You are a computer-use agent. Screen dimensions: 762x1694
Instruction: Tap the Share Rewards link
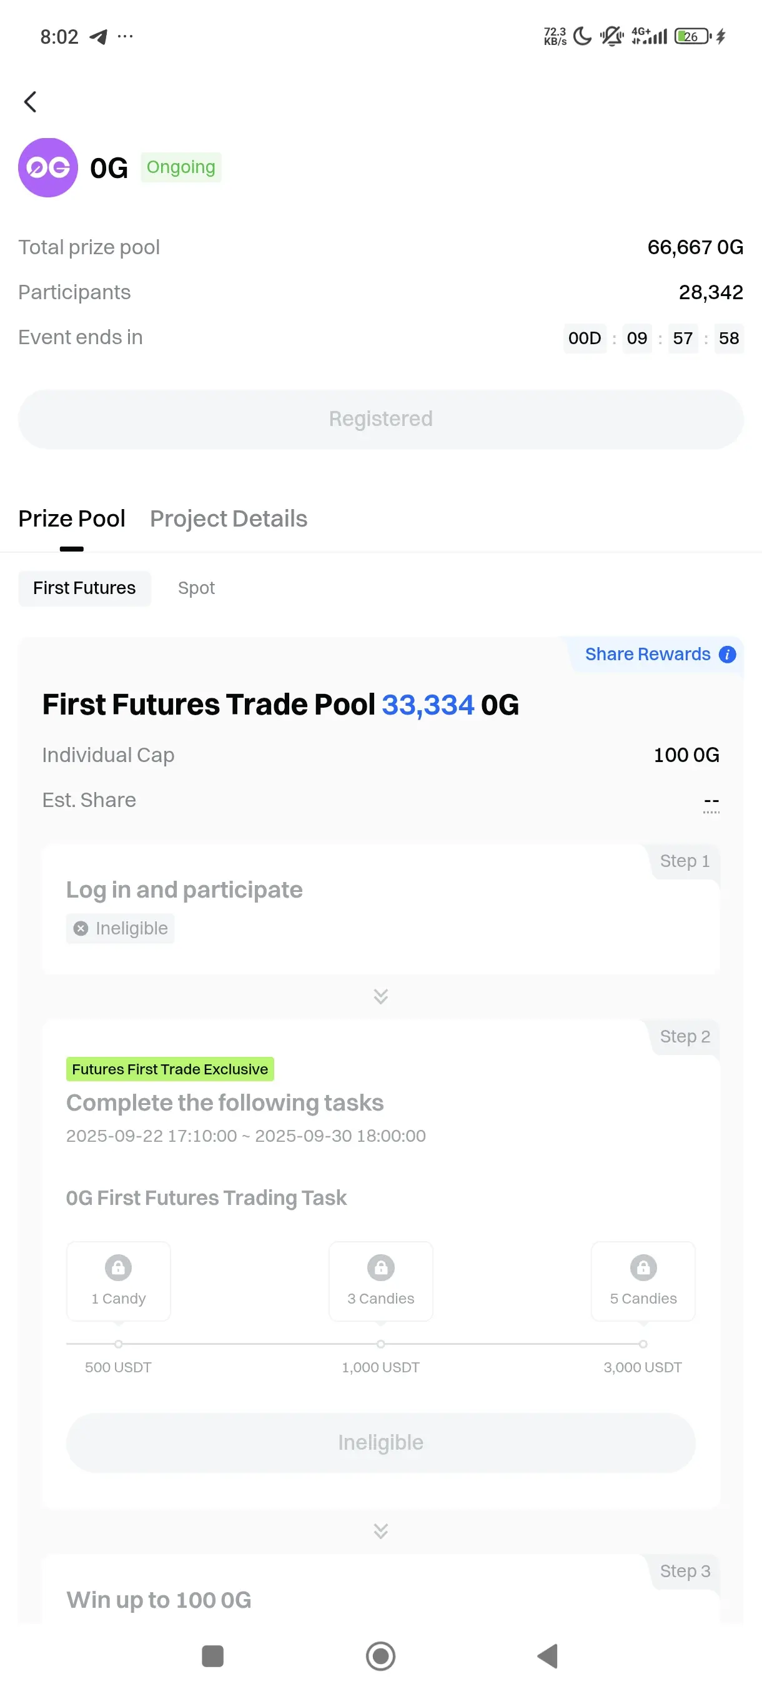(647, 655)
